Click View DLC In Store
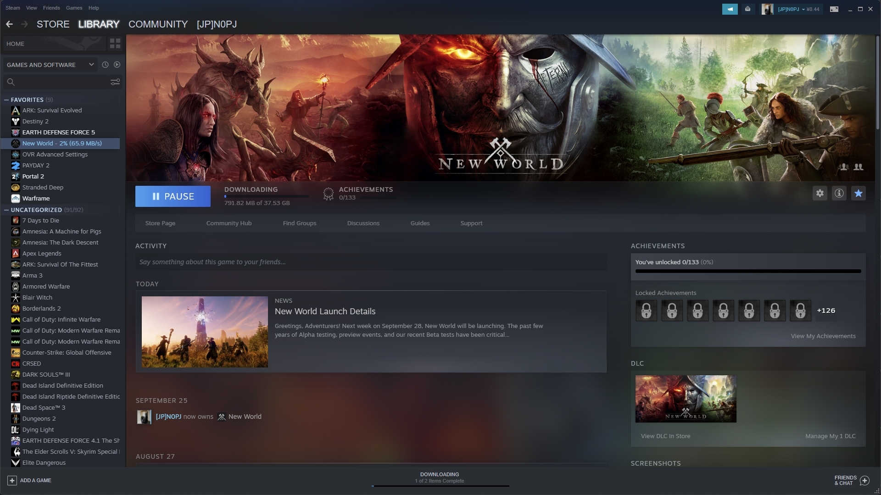Image resolution: width=881 pixels, height=495 pixels. pyautogui.click(x=665, y=436)
